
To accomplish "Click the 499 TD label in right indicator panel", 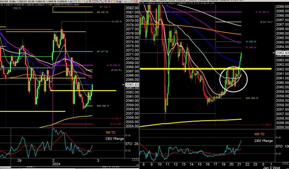I will 259,134.
